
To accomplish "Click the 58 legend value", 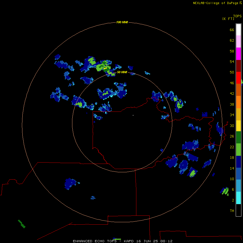I will pyautogui.click(x=232, y=51).
